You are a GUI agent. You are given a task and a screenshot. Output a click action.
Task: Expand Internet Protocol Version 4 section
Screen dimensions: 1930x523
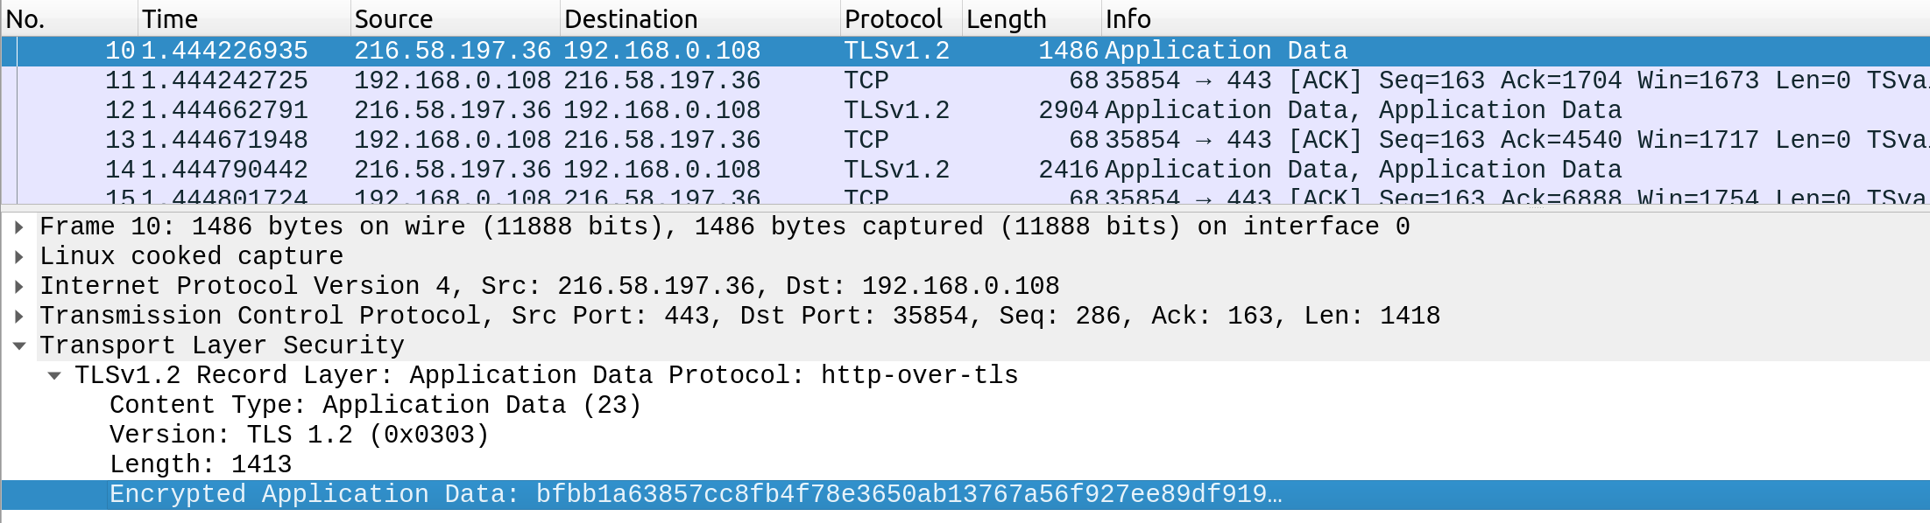pos(18,287)
